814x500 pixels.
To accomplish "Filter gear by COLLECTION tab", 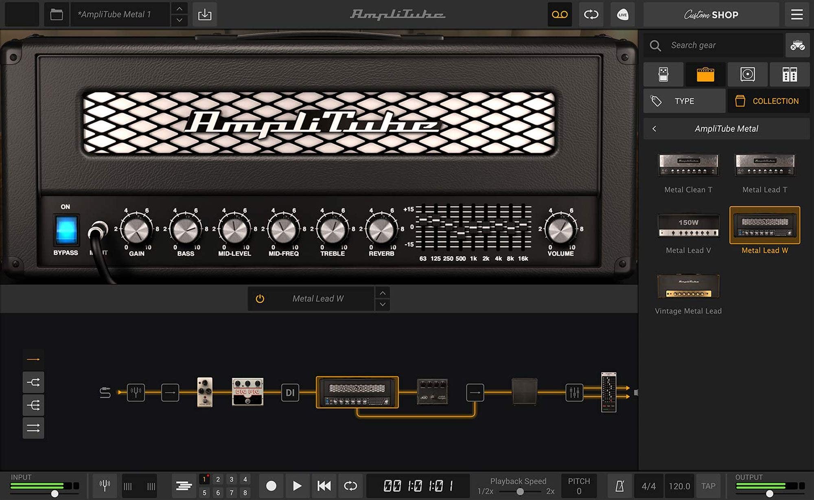I will point(768,101).
